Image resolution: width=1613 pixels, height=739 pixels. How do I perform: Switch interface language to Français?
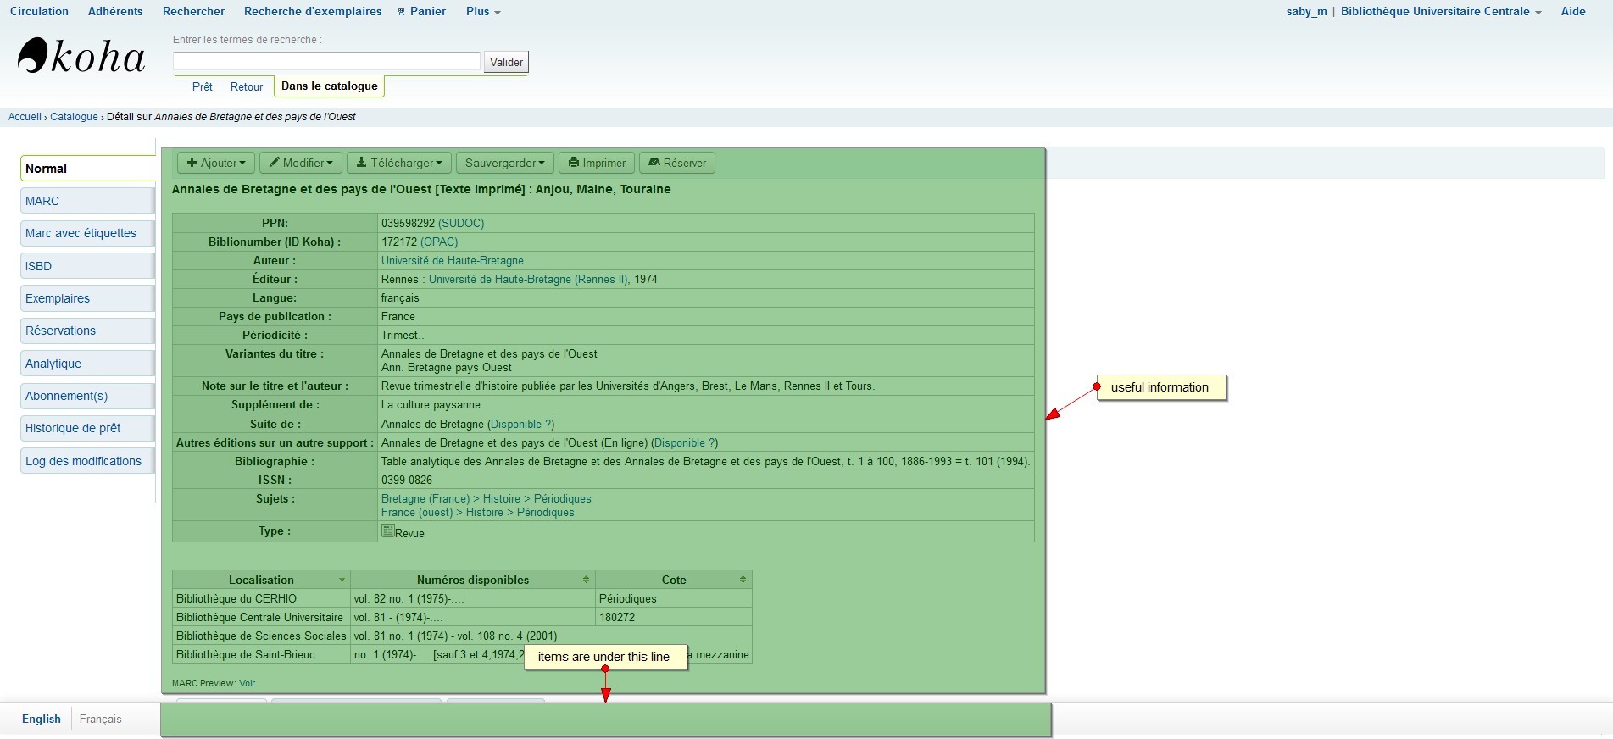point(100,719)
